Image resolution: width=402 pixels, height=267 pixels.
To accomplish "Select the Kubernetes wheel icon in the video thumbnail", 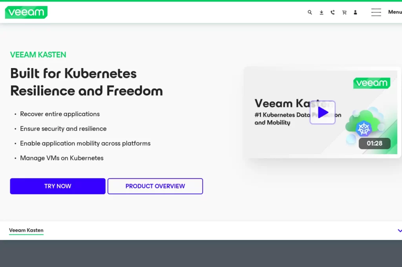I will [364, 128].
